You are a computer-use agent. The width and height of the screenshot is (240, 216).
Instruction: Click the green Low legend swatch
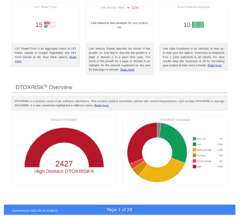194,144
